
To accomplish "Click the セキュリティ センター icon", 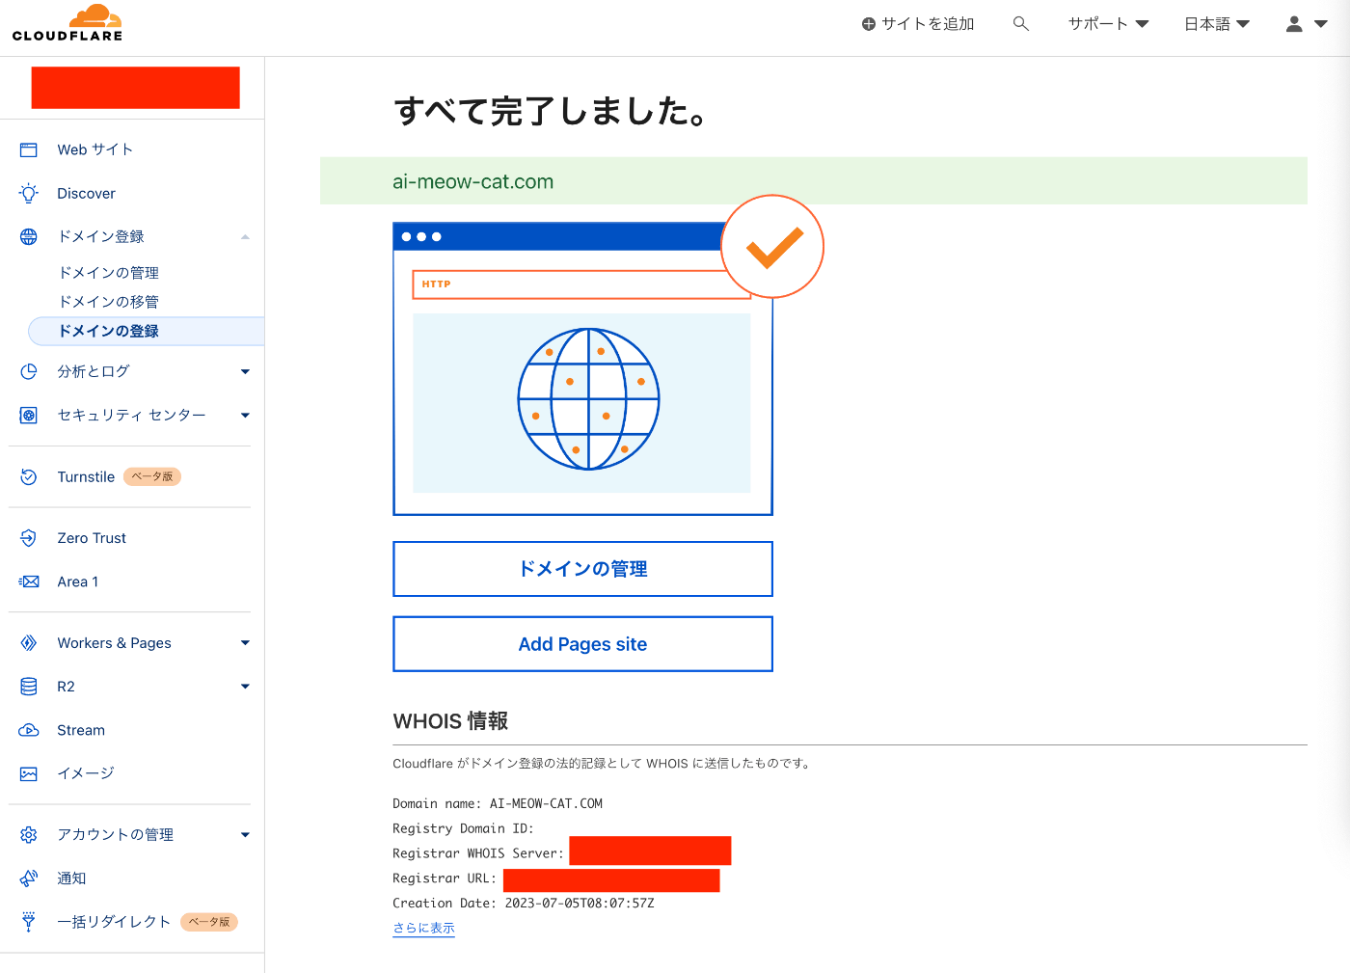I will pyautogui.click(x=29, y=415).
